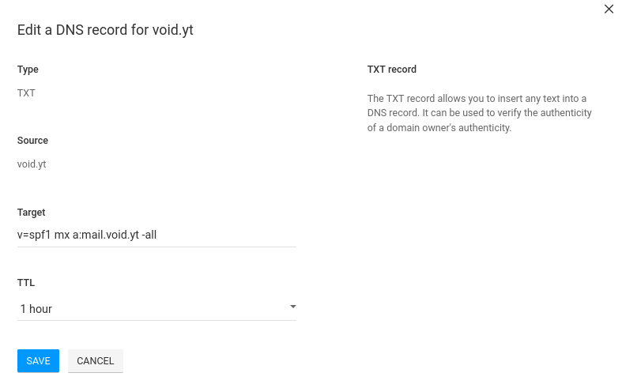Select the void.yt source value
The image size is (622, 388).
pyautogui.click(x=32, y=164)
